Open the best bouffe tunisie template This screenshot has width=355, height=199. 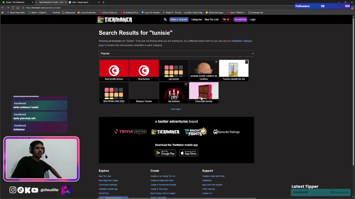tap(114, 70)
